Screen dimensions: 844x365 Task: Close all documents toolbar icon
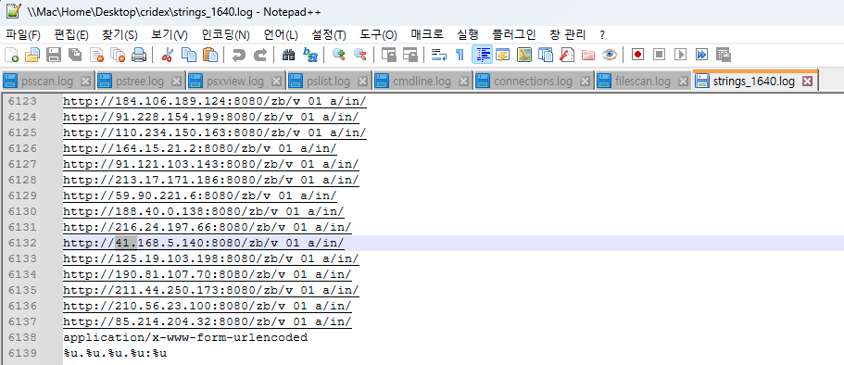click(x=118, y=55)
